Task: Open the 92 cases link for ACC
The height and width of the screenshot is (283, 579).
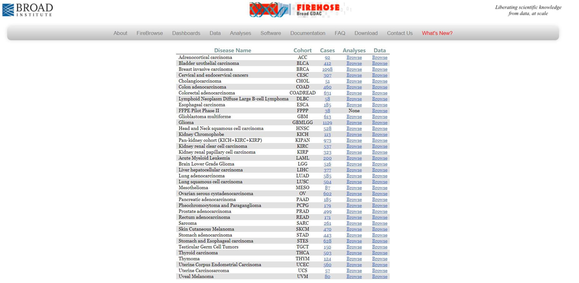Action: tap(327, 57)
